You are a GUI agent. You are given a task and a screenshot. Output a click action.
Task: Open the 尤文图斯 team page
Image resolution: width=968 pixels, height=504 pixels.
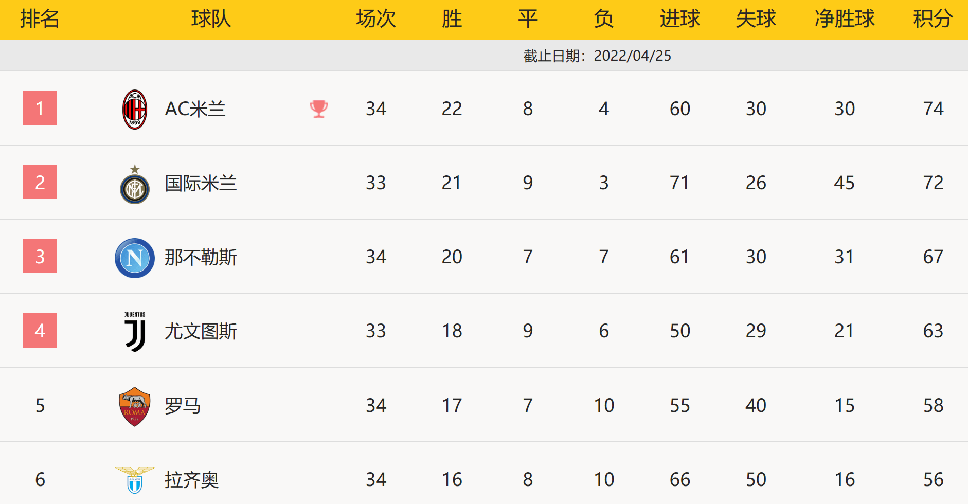[201, 331]
